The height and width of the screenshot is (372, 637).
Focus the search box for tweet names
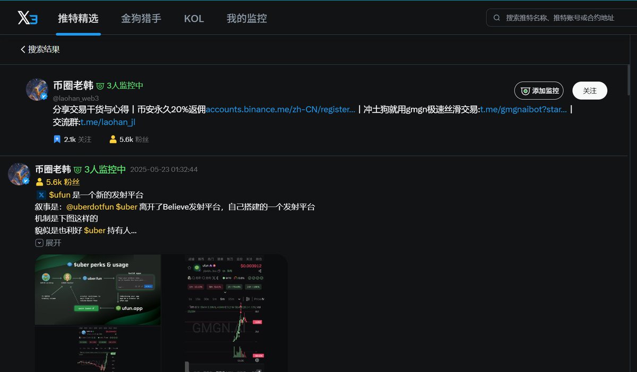point(562,17)
